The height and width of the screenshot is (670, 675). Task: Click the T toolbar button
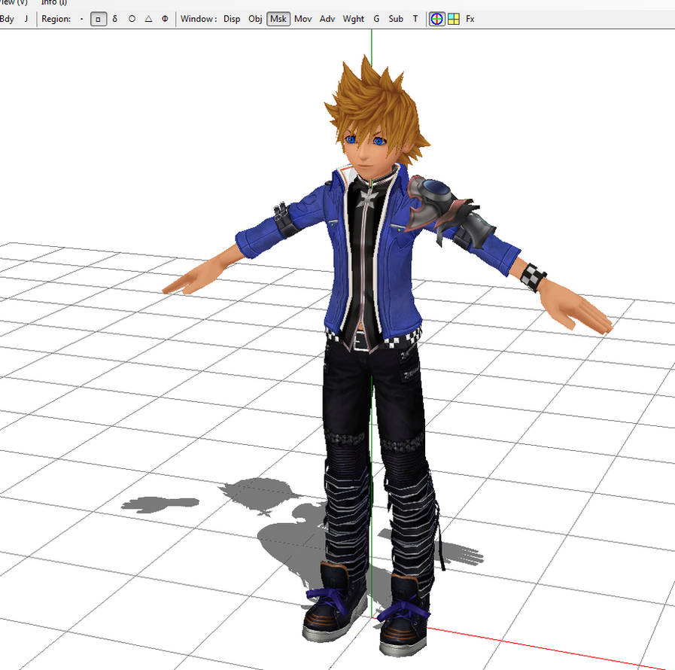coord(415,19)
